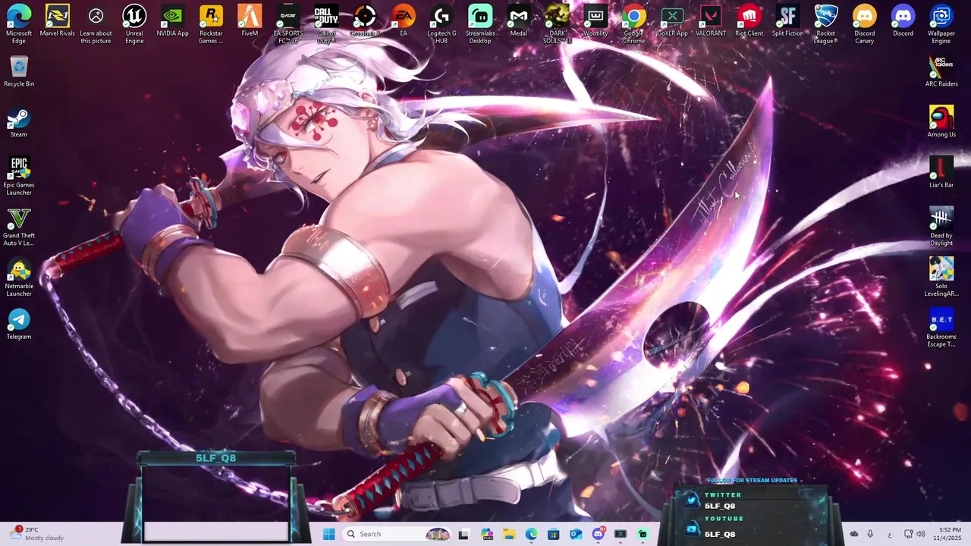The image size is (971, 546).
Task: Open the Riot Client shortcut
Action: pos(749,20)
